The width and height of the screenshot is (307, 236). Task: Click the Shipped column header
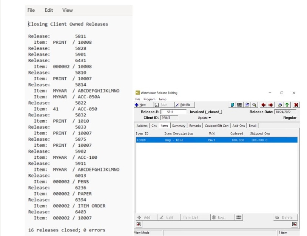pos(256,133)
